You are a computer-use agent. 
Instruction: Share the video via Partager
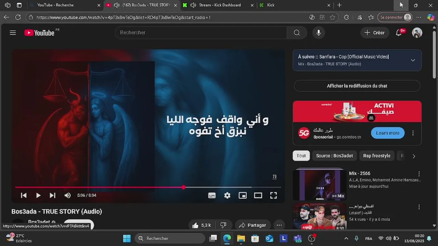click(x=253, y=225)
